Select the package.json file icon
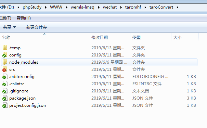 pyautogui.click(x=5, y=98)
